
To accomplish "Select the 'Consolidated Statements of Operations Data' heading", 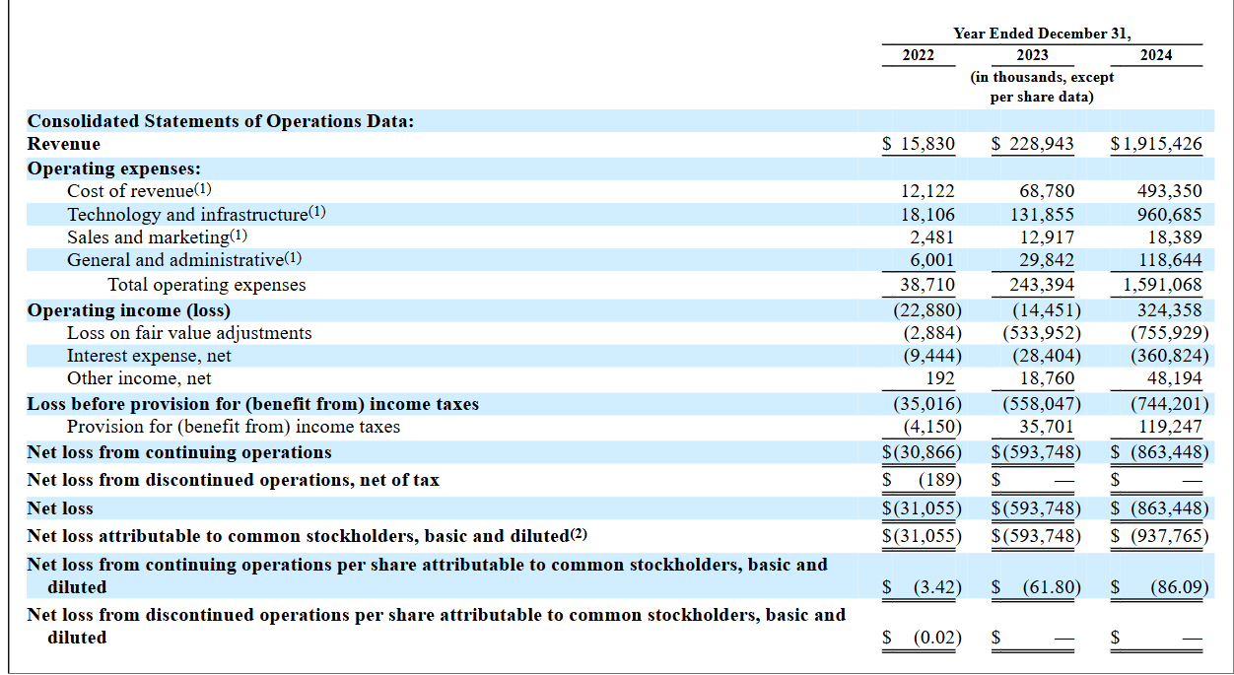I will [x=220, y=121].
